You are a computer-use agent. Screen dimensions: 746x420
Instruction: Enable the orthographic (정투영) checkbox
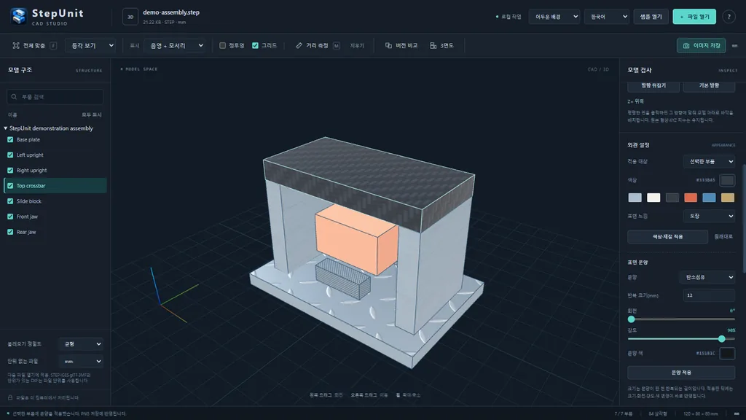(222, 46)
